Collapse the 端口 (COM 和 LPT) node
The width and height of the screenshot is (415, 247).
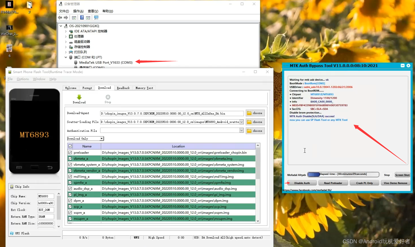[x=66, y=57]
